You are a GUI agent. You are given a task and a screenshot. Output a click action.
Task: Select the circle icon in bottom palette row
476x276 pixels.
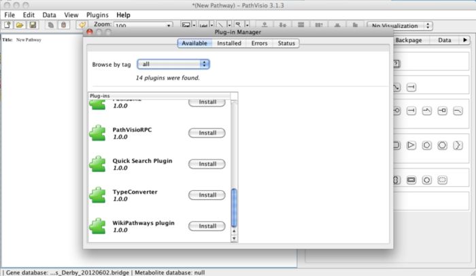coord(426,180)
